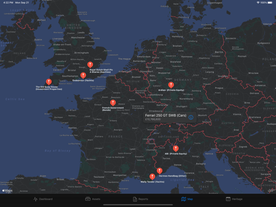Select the Royal Dutch Shell Plc map pin
276x207 pixels.
[x=90, y=65]
